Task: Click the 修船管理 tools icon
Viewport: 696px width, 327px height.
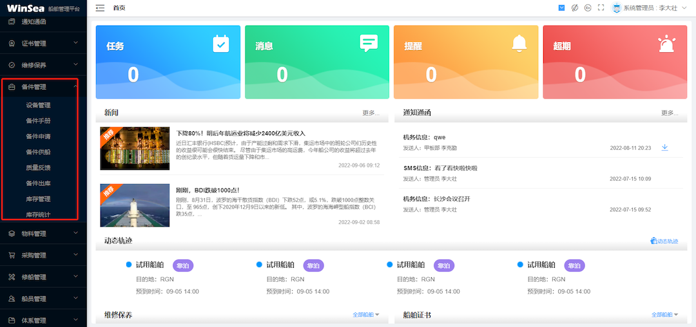Action: (12, 277)
